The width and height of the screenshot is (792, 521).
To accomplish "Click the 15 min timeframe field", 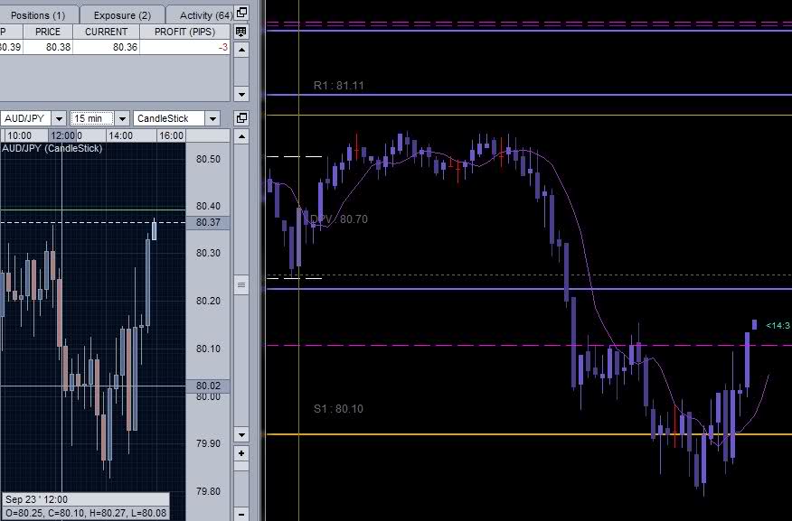I will [92, 118].
